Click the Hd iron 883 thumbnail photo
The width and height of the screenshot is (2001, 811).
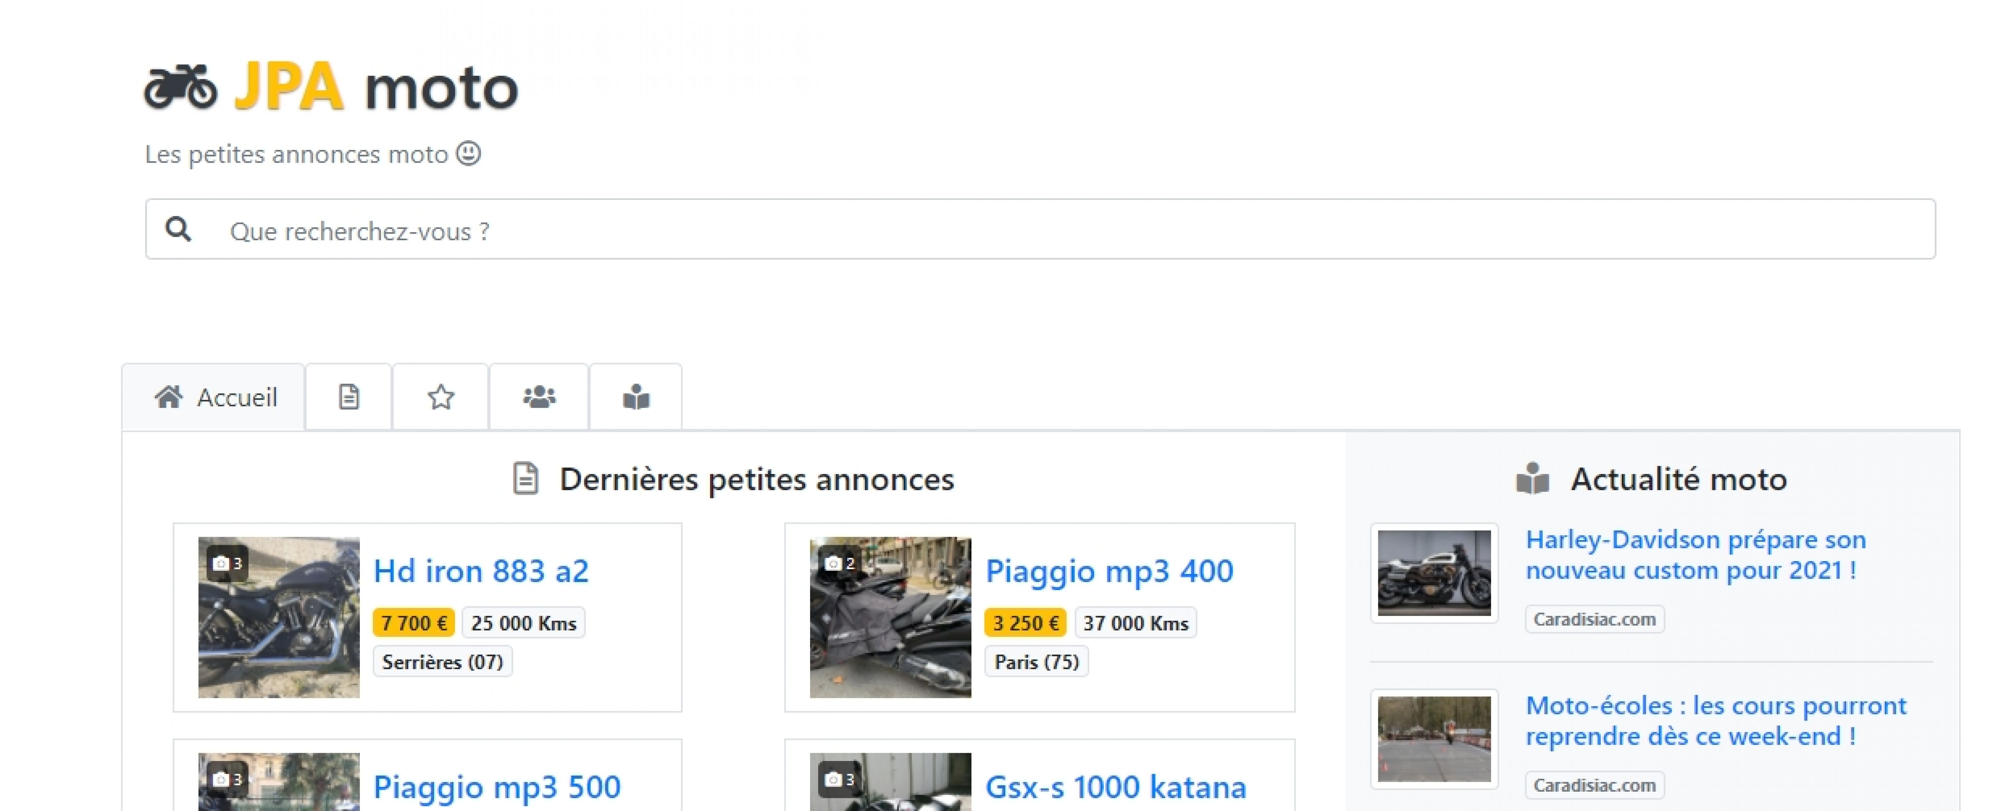(x=279, y=618)
